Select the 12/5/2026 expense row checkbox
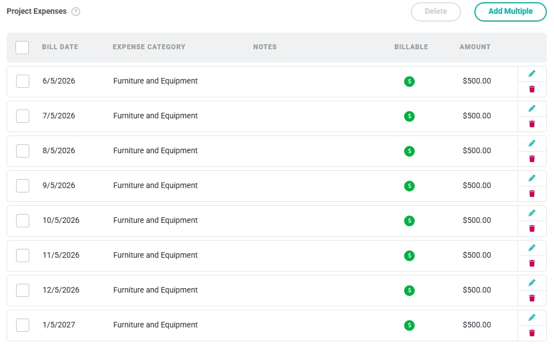Image resolution: width=554 pixels, height=344 pixels. coord(23,290)
